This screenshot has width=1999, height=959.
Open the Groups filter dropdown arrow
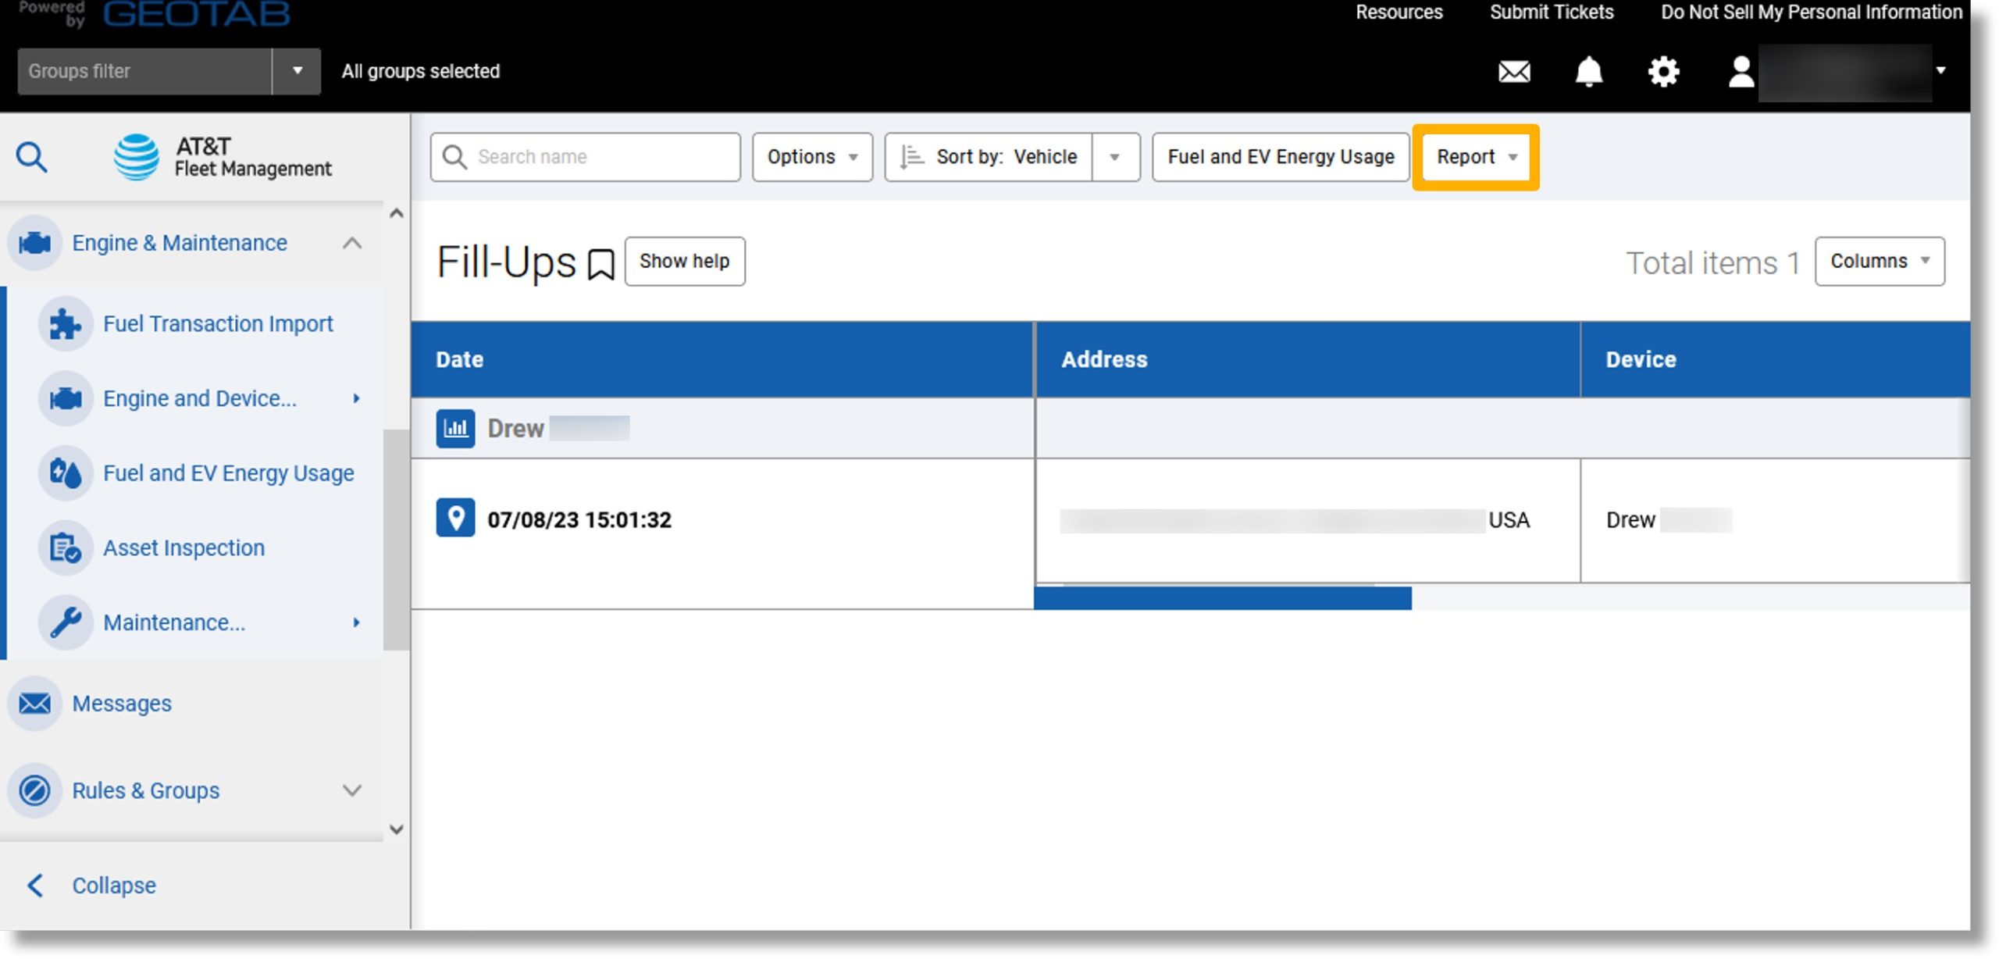coord(297,71)
